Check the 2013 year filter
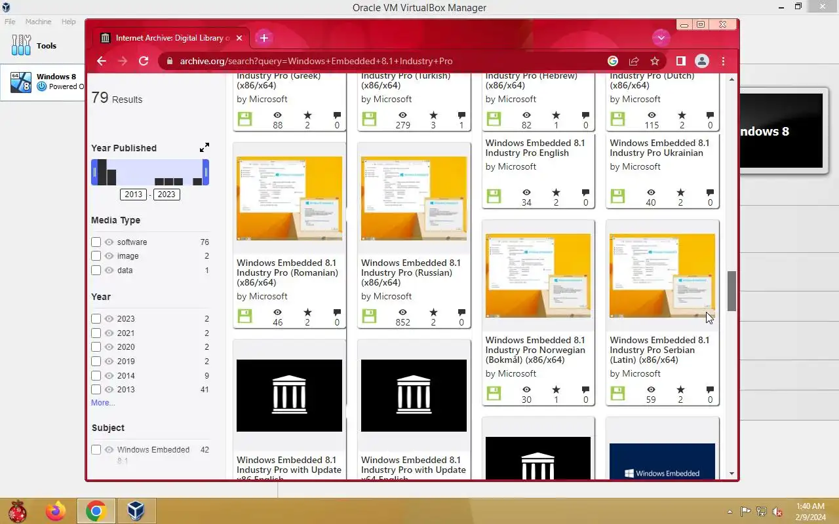 (96, 390)
